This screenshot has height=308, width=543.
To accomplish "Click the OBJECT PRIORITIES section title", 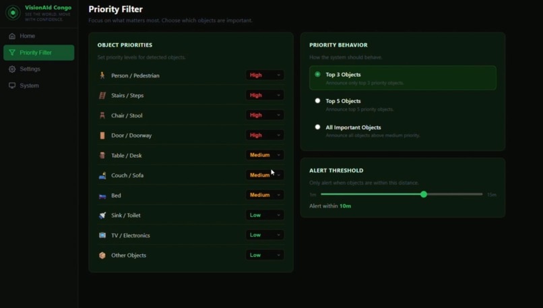I will click(x=125, y=45).
